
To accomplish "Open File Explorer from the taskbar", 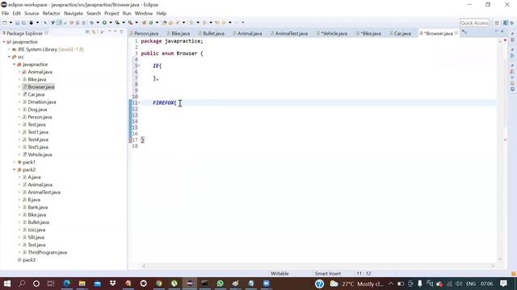I will click(82, 284).
